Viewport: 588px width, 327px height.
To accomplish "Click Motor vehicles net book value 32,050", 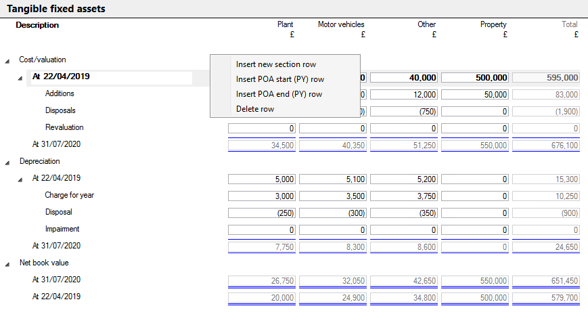I will click(333, 281).
